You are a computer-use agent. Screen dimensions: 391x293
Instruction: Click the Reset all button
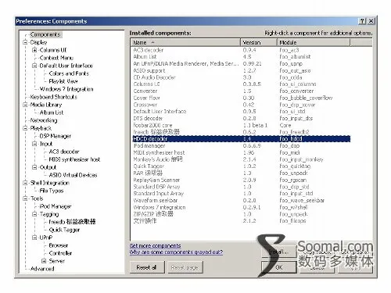click(147, 267)
